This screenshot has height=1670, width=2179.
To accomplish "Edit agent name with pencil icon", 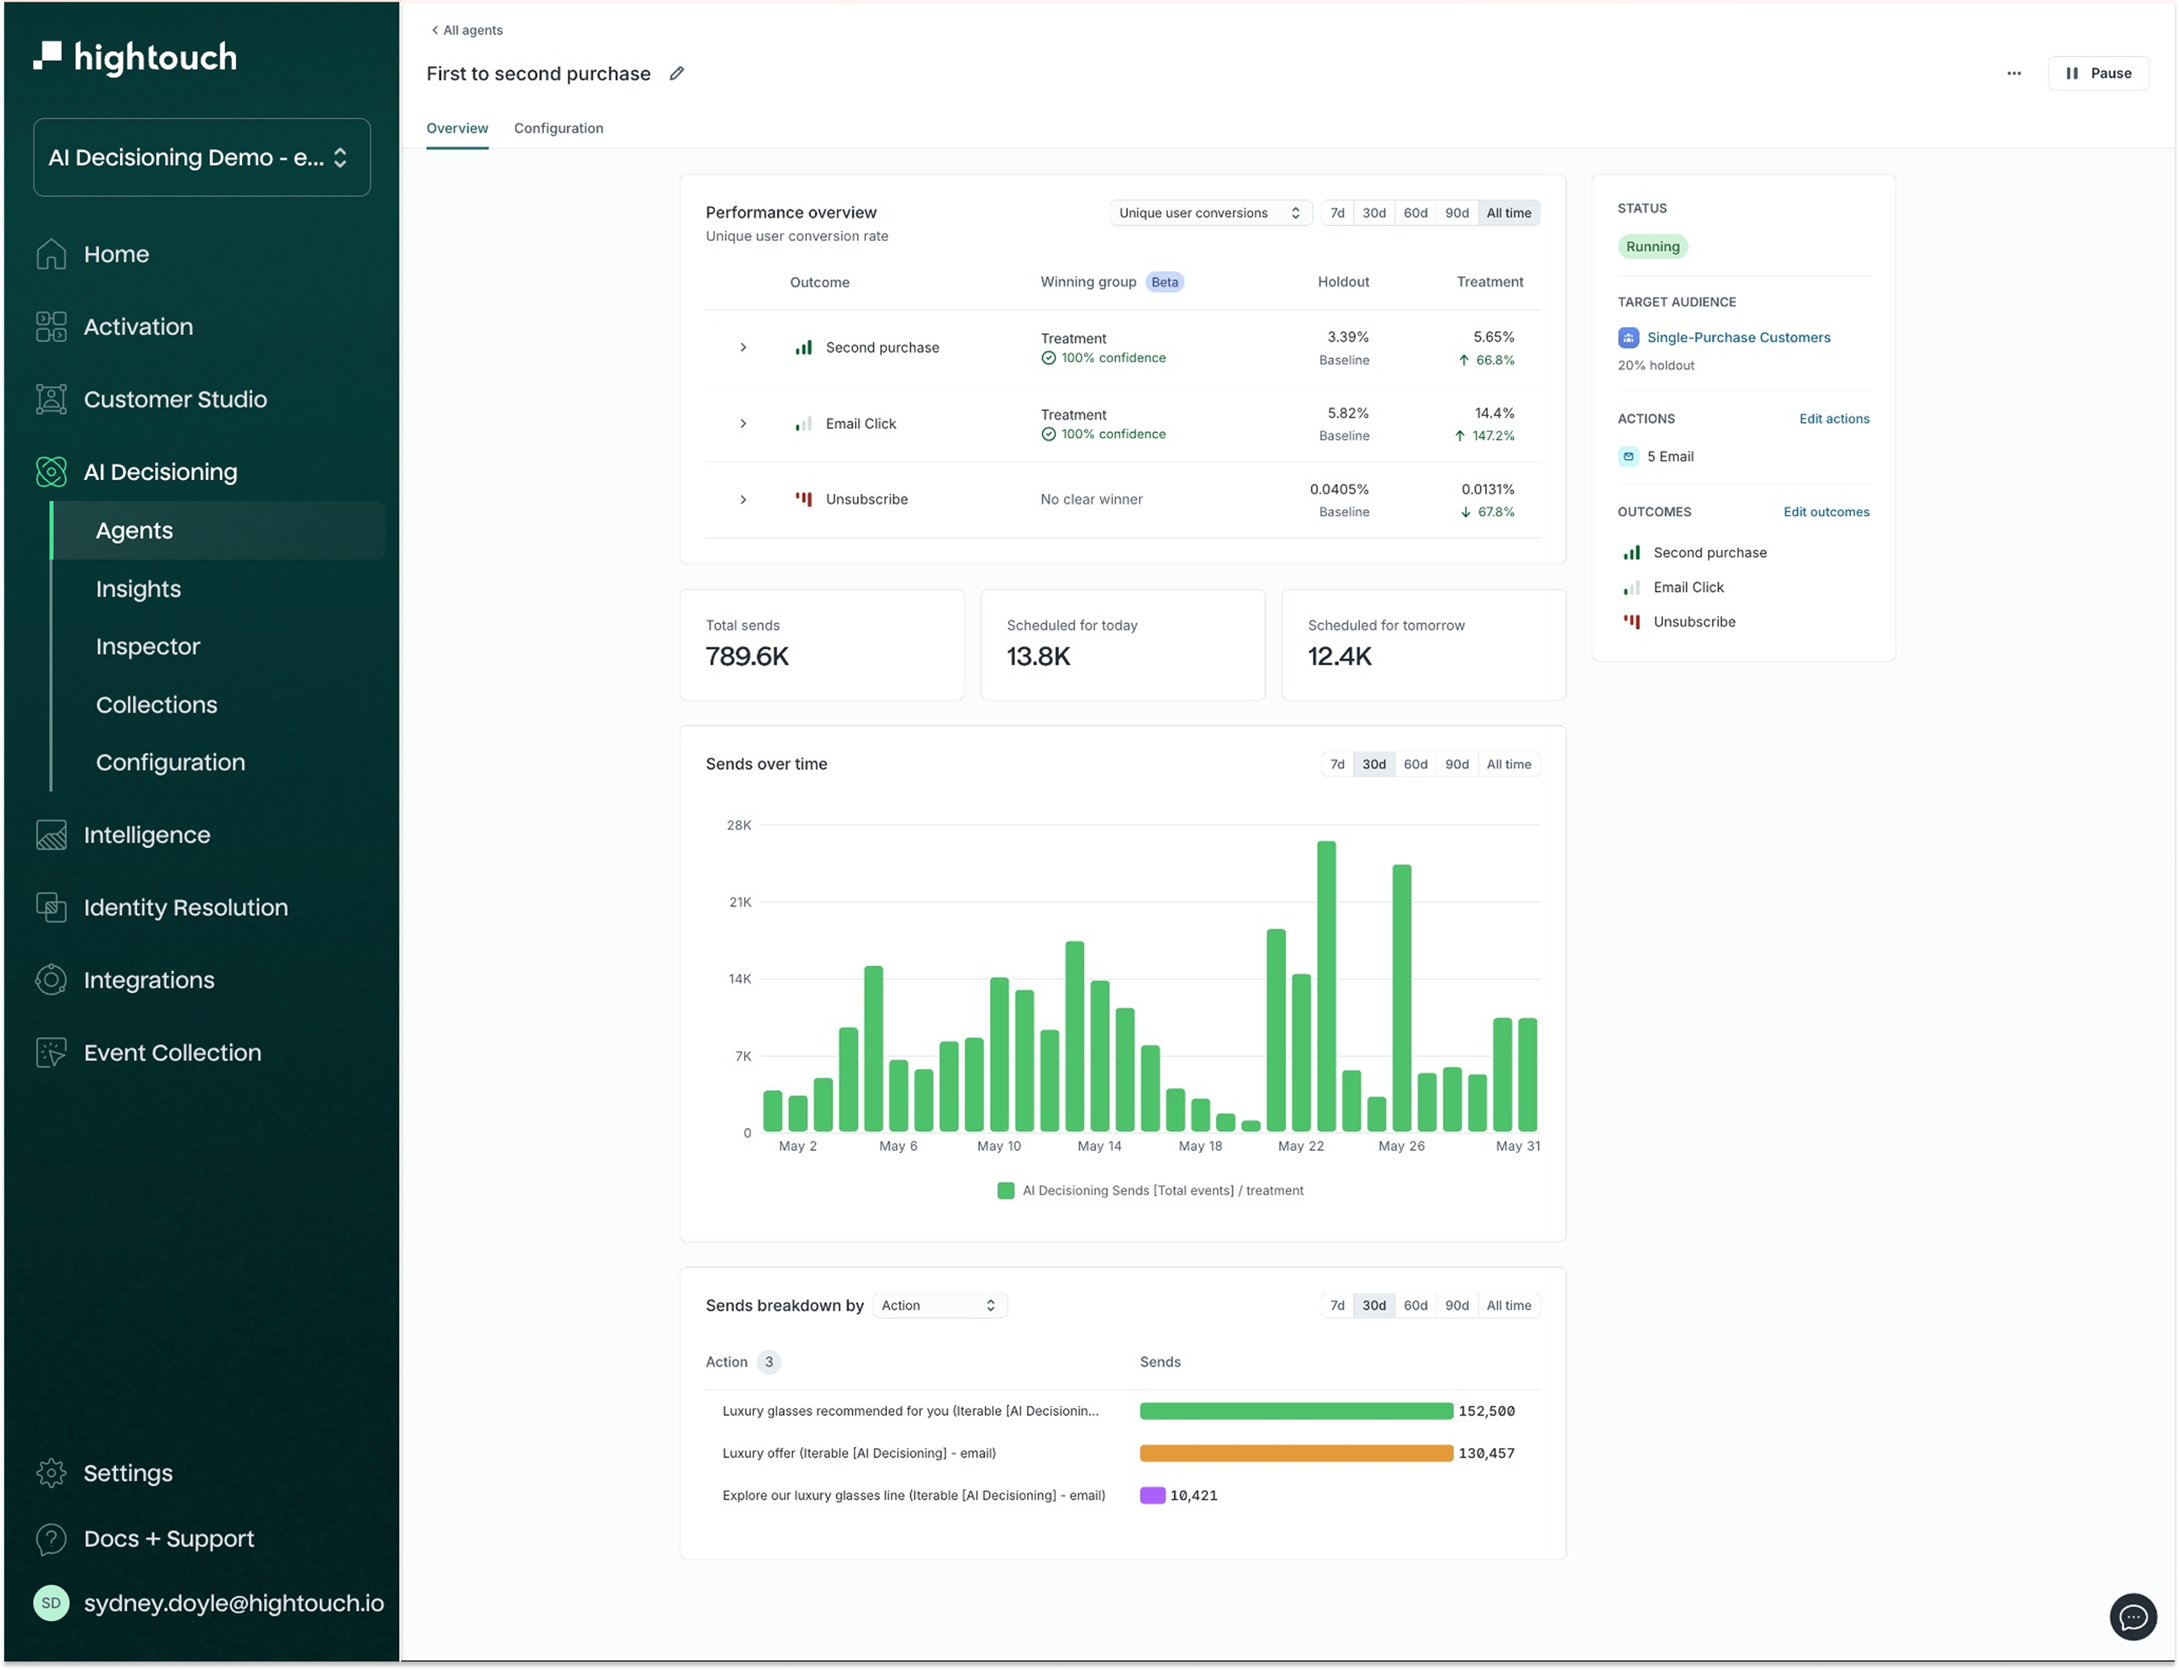I will click(677, 73).
